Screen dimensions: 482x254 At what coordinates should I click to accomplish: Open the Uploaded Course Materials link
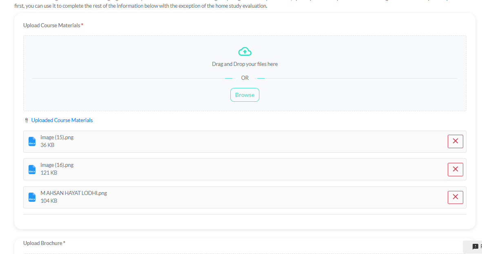[x=62, y=120]
